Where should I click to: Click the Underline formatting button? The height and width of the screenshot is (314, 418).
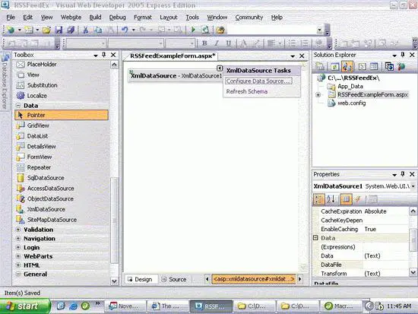[229, 43]
